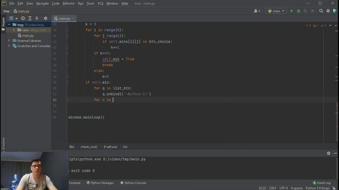The width and height of the screenshot is (339, 190).
Task: Open the Help menu
Action: (x=124, y=4)
